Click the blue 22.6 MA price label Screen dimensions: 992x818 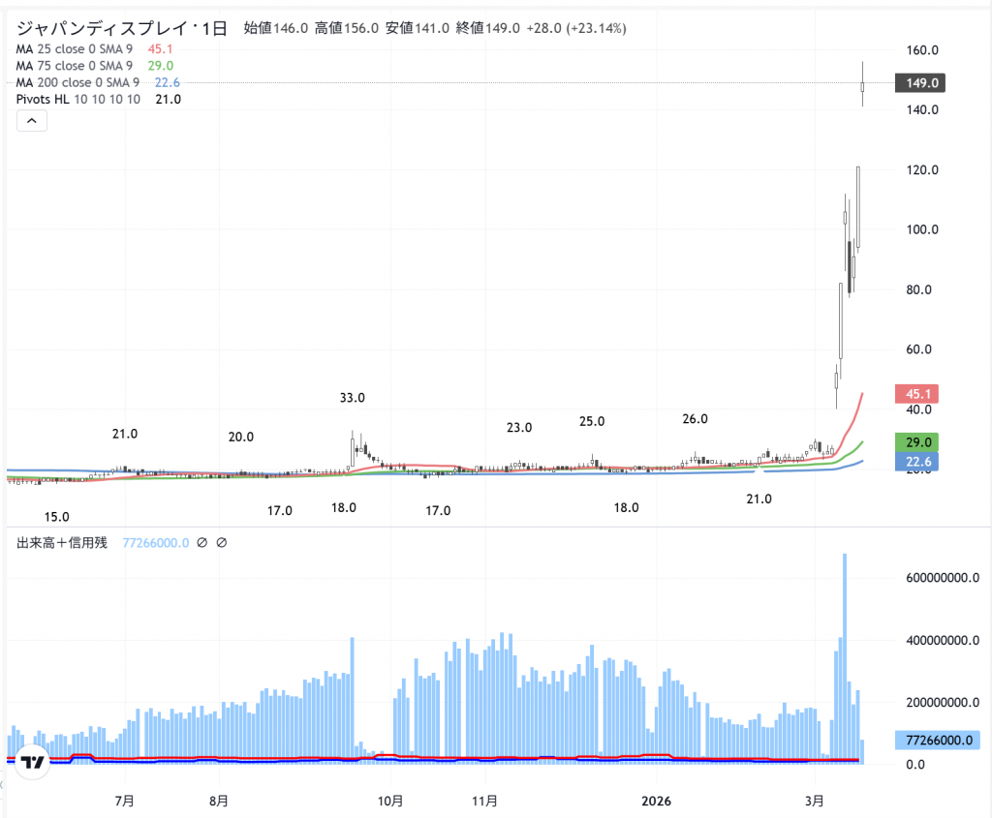919,462
